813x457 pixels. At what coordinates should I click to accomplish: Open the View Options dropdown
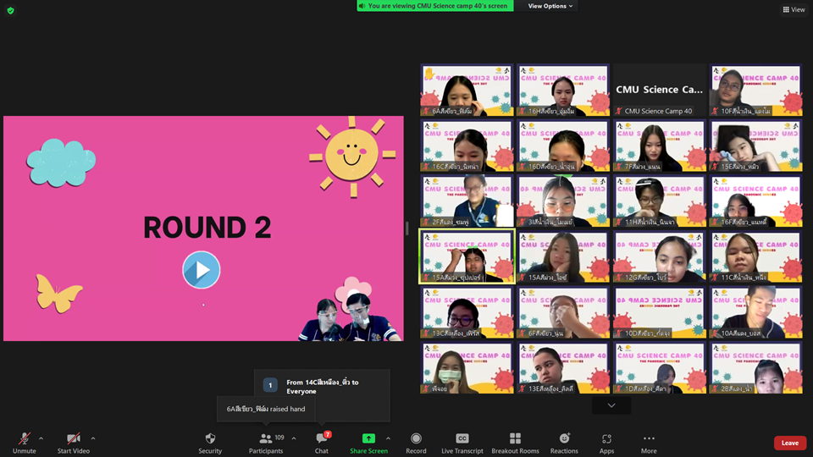550,6
